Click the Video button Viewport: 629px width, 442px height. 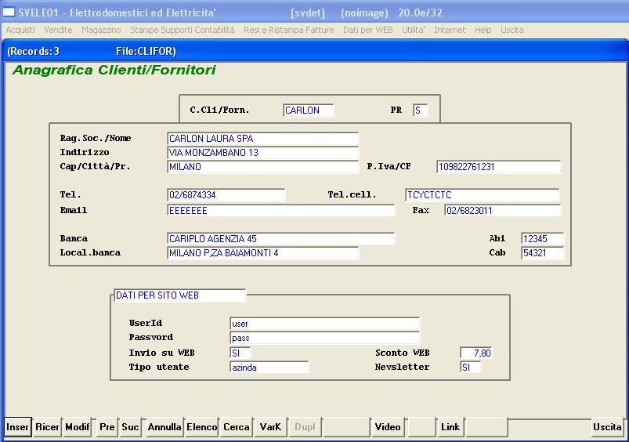click(388, 427)
